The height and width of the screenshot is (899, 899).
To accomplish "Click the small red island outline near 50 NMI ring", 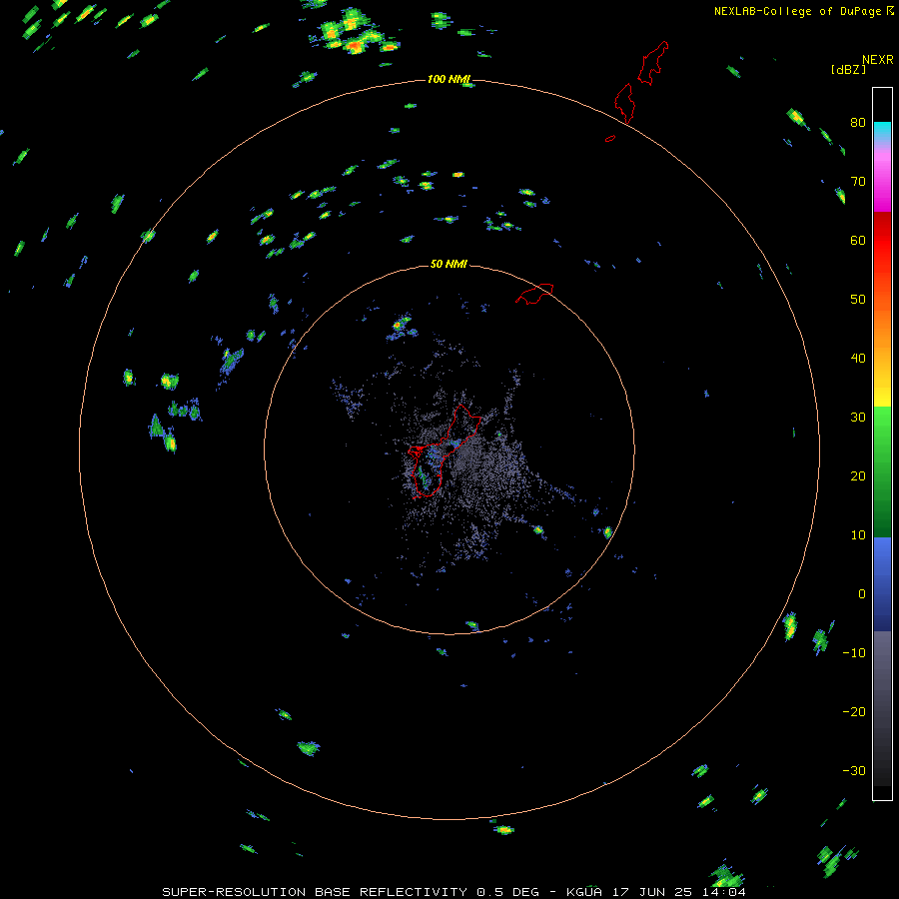I will click(534, 293).
